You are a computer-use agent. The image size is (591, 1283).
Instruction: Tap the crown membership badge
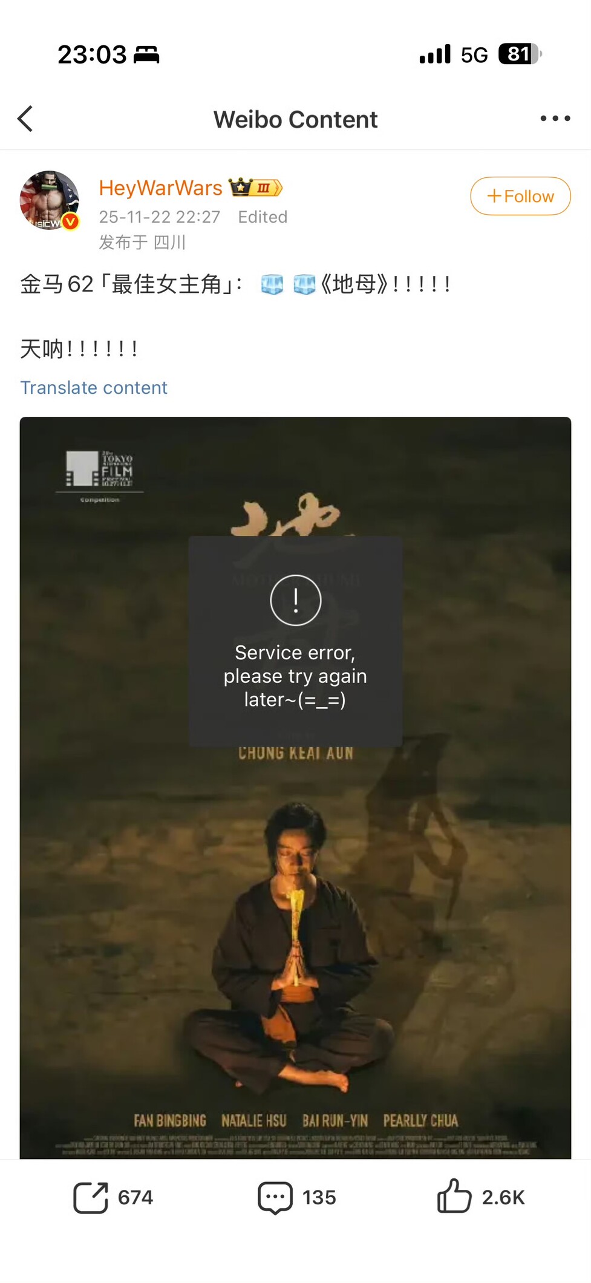(x=256, y=188)
